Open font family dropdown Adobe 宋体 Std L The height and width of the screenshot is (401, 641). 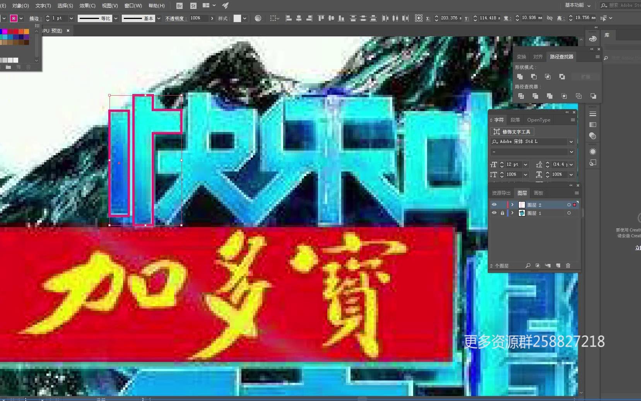point(571,142)
